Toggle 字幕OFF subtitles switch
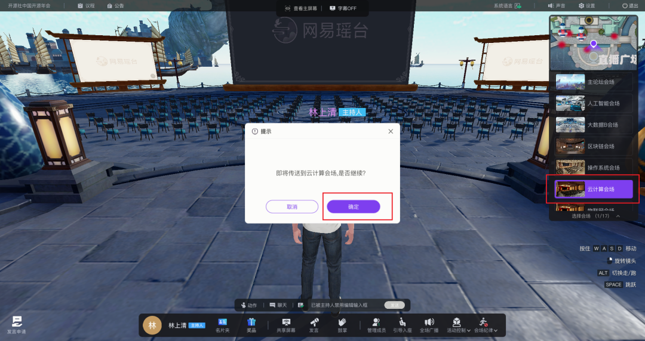645x341 pixels. 343,8
